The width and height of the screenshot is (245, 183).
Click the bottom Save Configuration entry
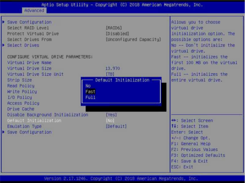coord(29,132)
